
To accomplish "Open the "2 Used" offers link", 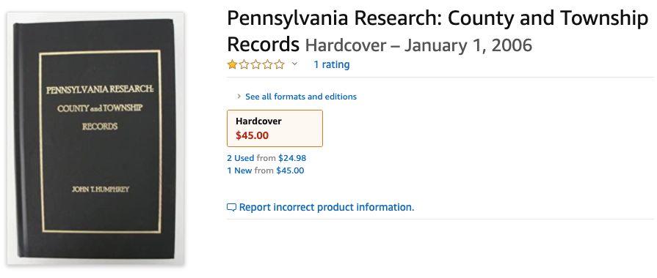I will [x=241, y=158].
